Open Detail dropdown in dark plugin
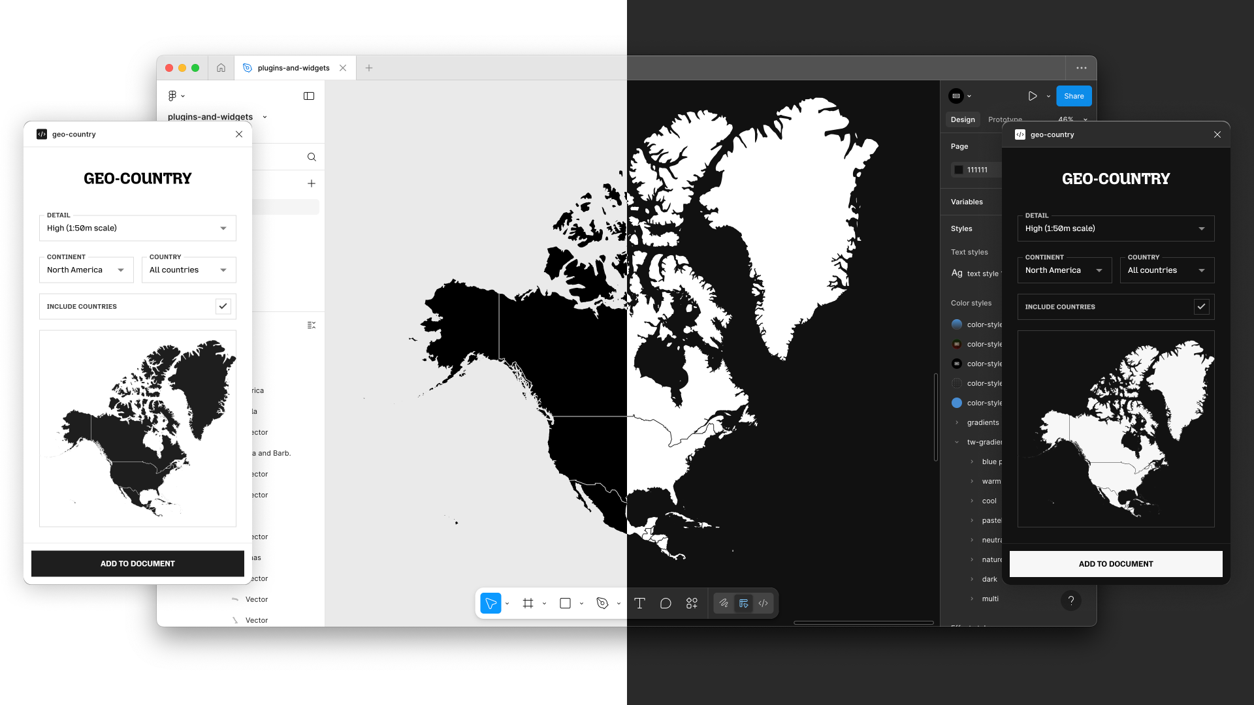Image resolution: width=1254 pixels, height=705 pixels. click(x=1116, y=228)
